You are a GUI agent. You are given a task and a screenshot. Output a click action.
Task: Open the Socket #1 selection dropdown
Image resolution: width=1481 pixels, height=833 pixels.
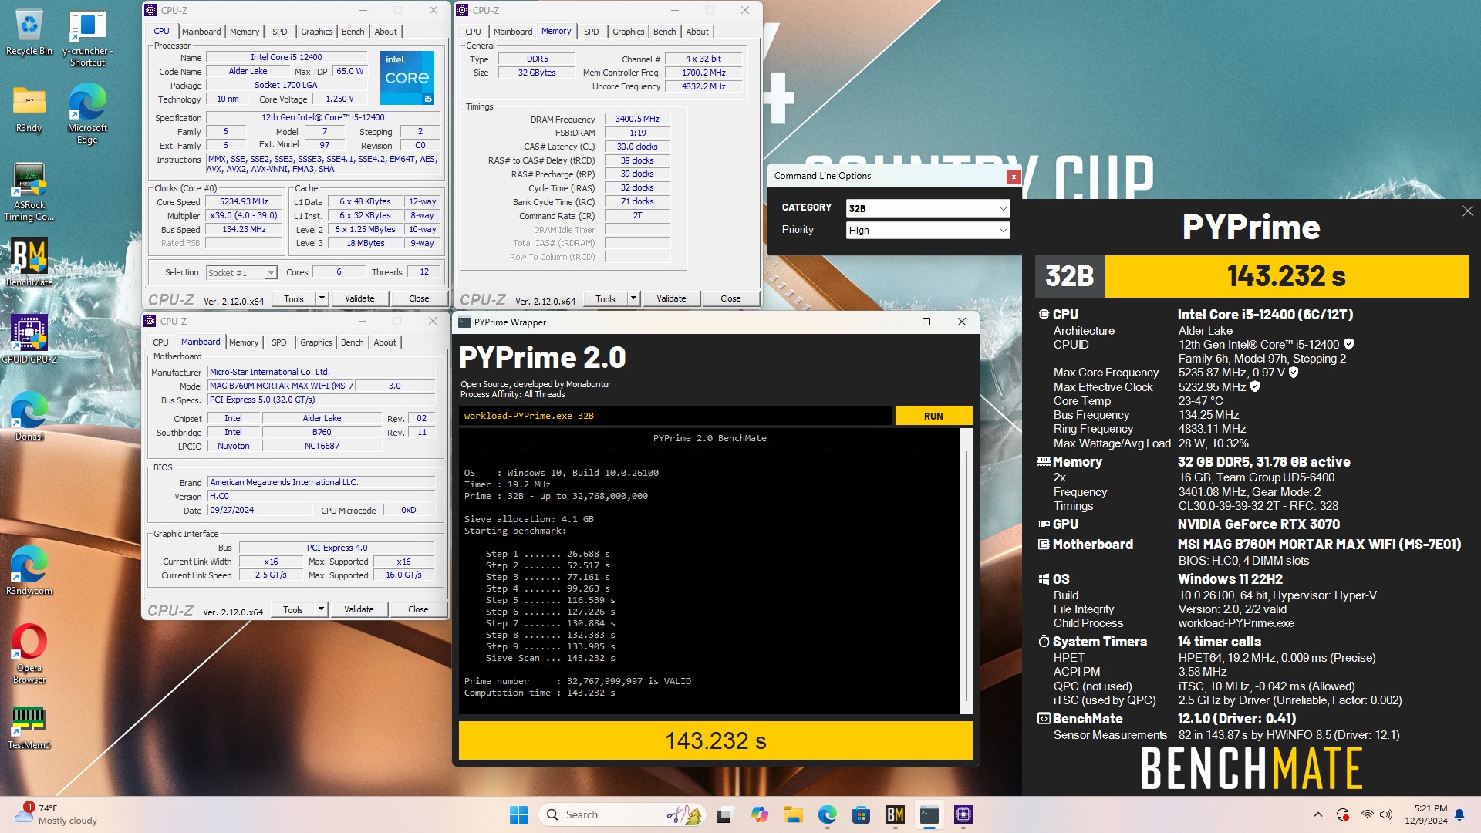point(241,272)
